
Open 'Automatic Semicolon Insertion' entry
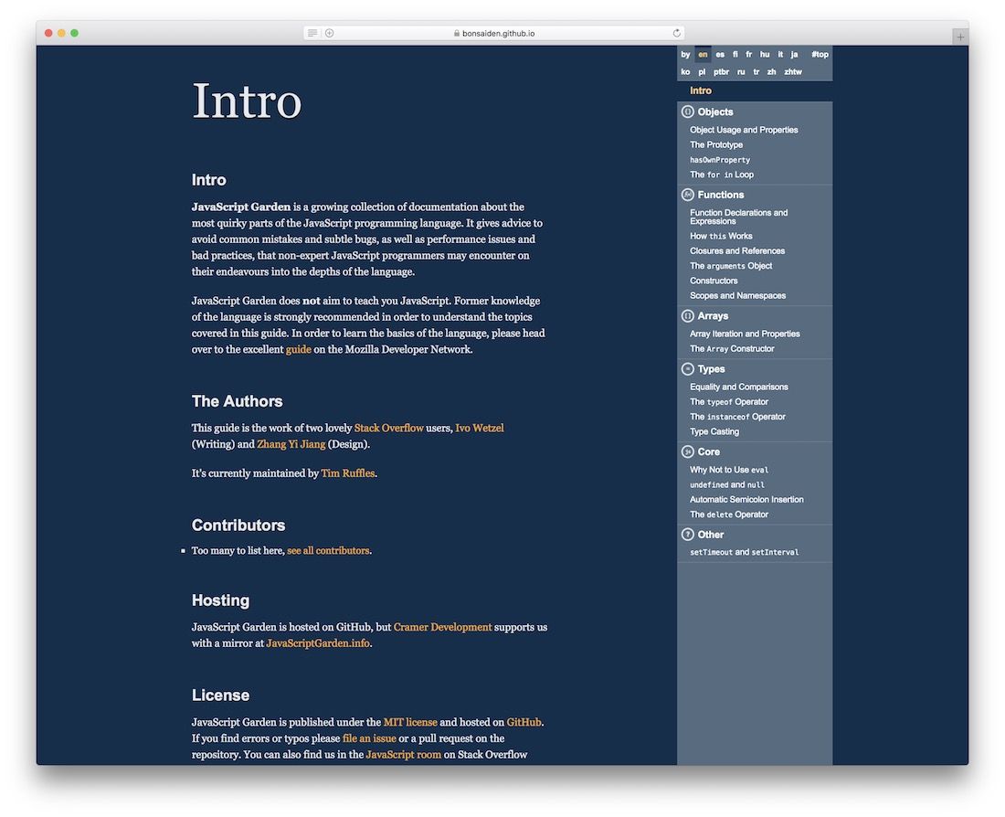tap(746, 499)
